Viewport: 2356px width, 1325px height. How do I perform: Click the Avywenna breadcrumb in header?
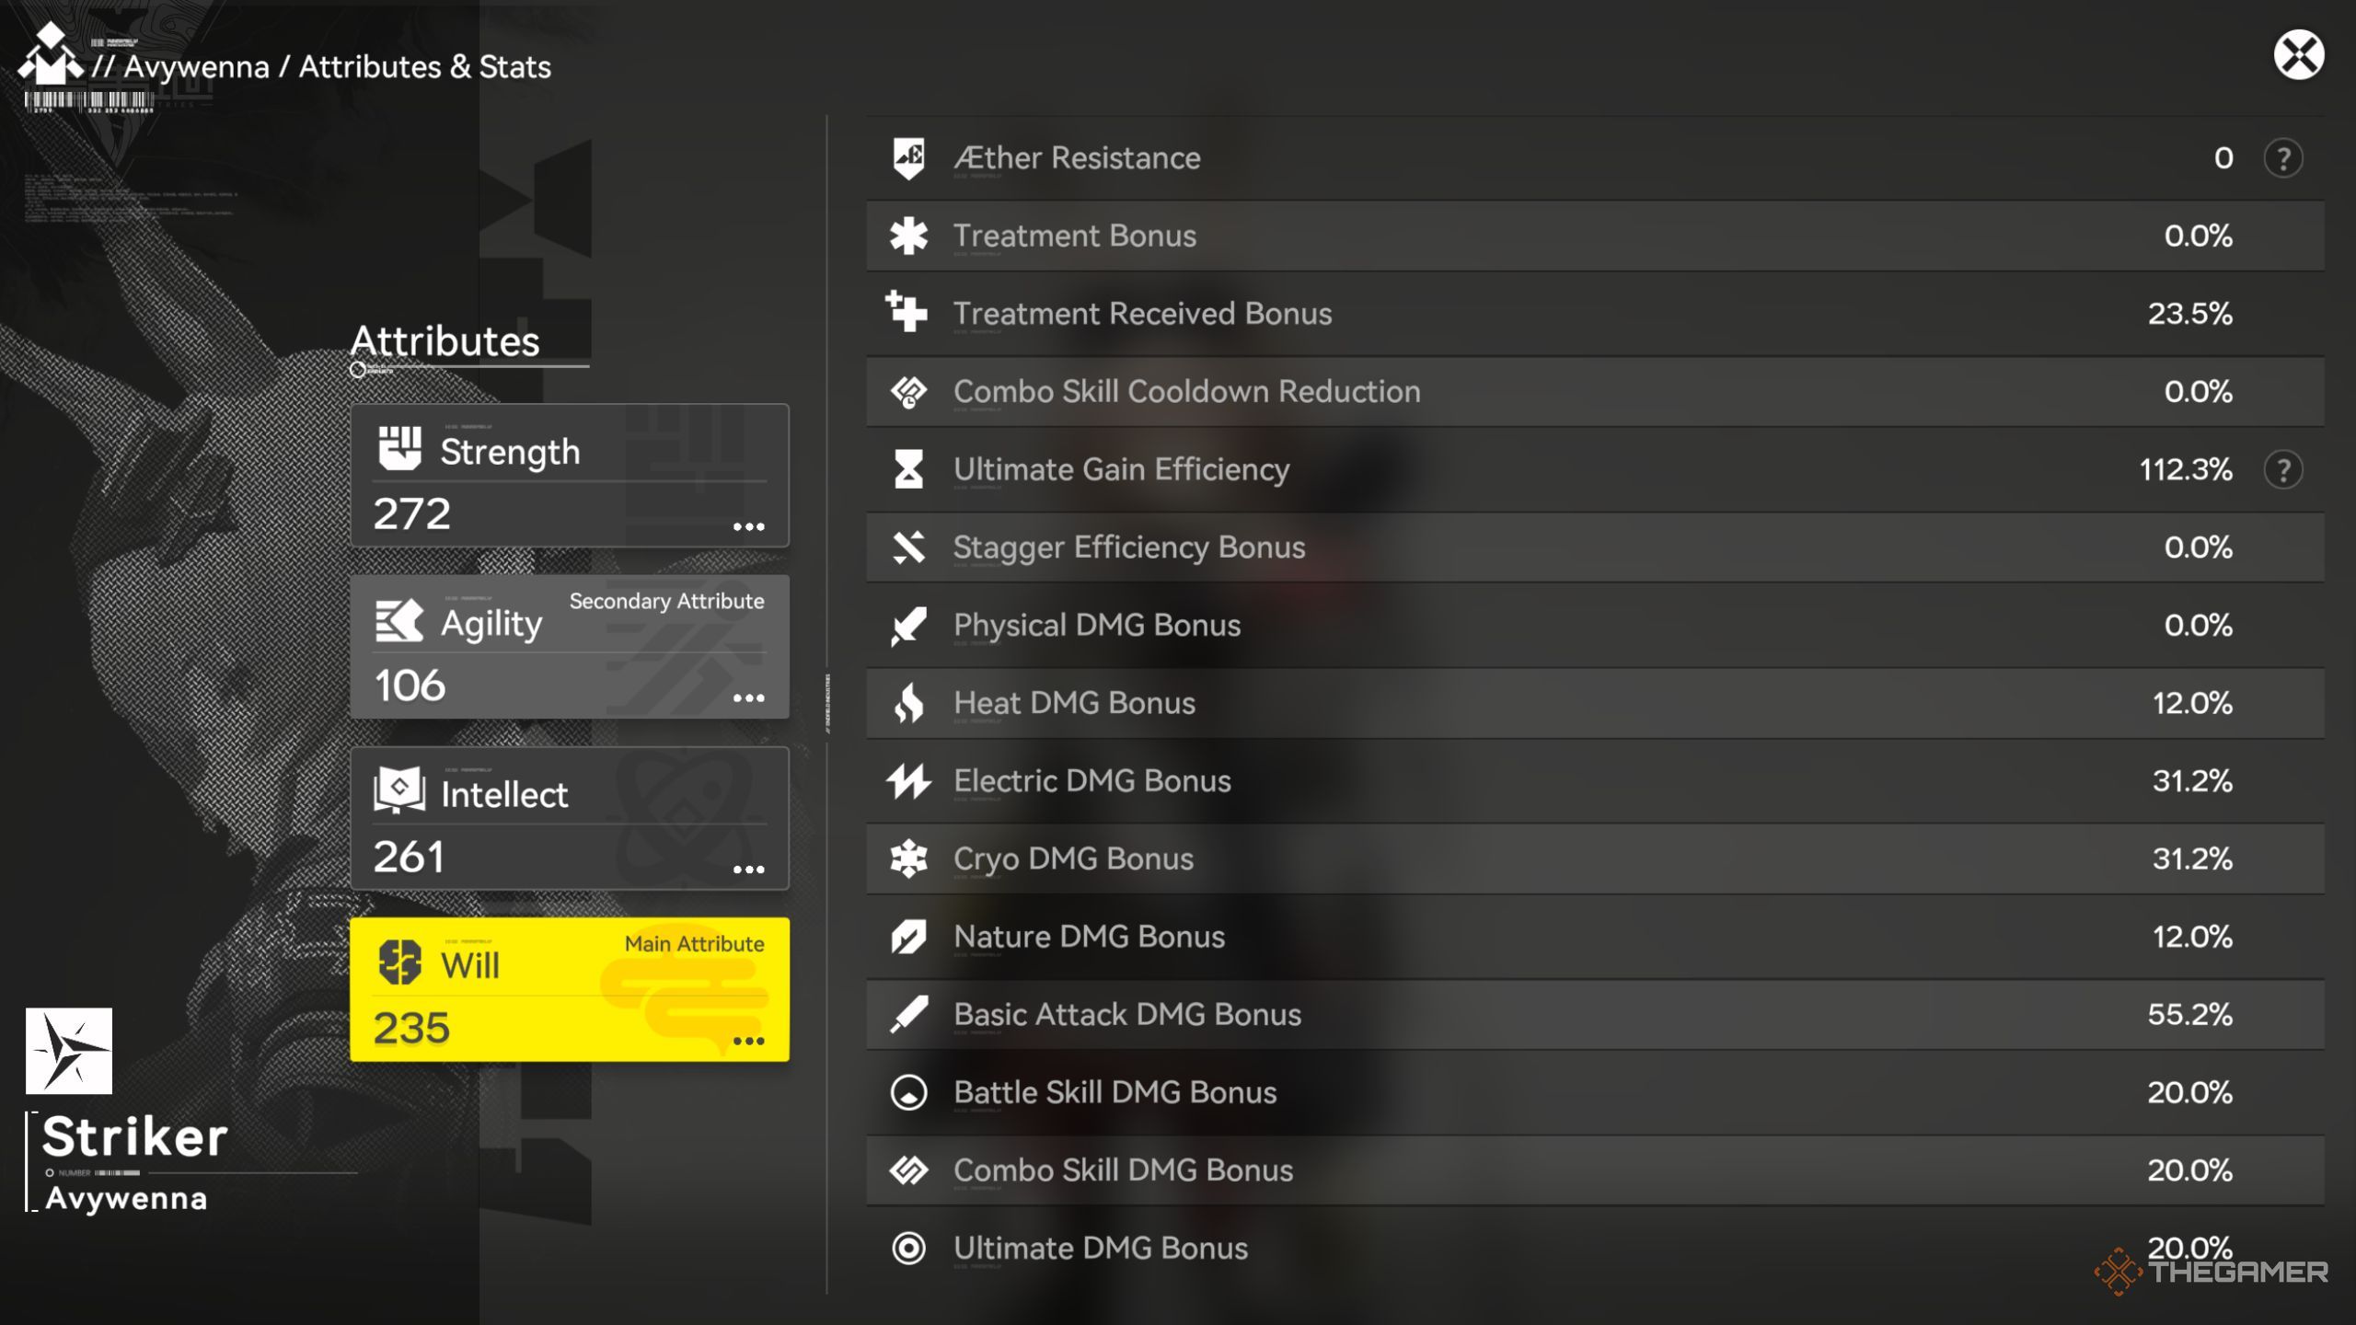pos(196,67)
